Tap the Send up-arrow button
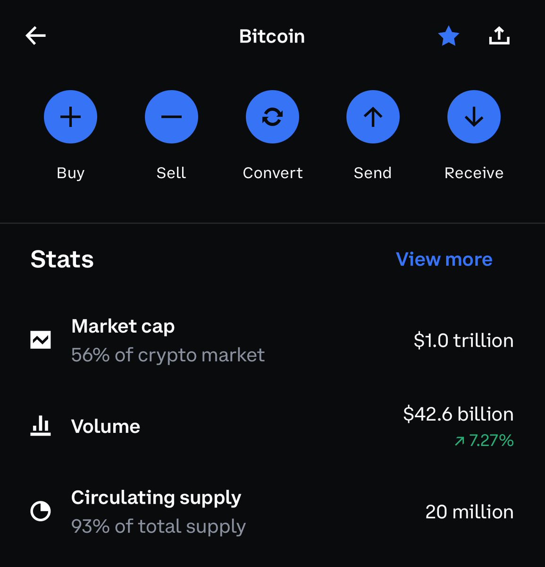The image size is (545, 567). (x=373, y=117)
